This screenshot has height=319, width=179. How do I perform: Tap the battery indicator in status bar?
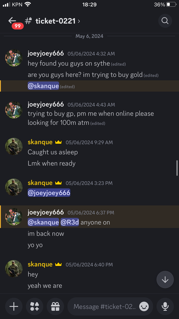click(171, 4)
